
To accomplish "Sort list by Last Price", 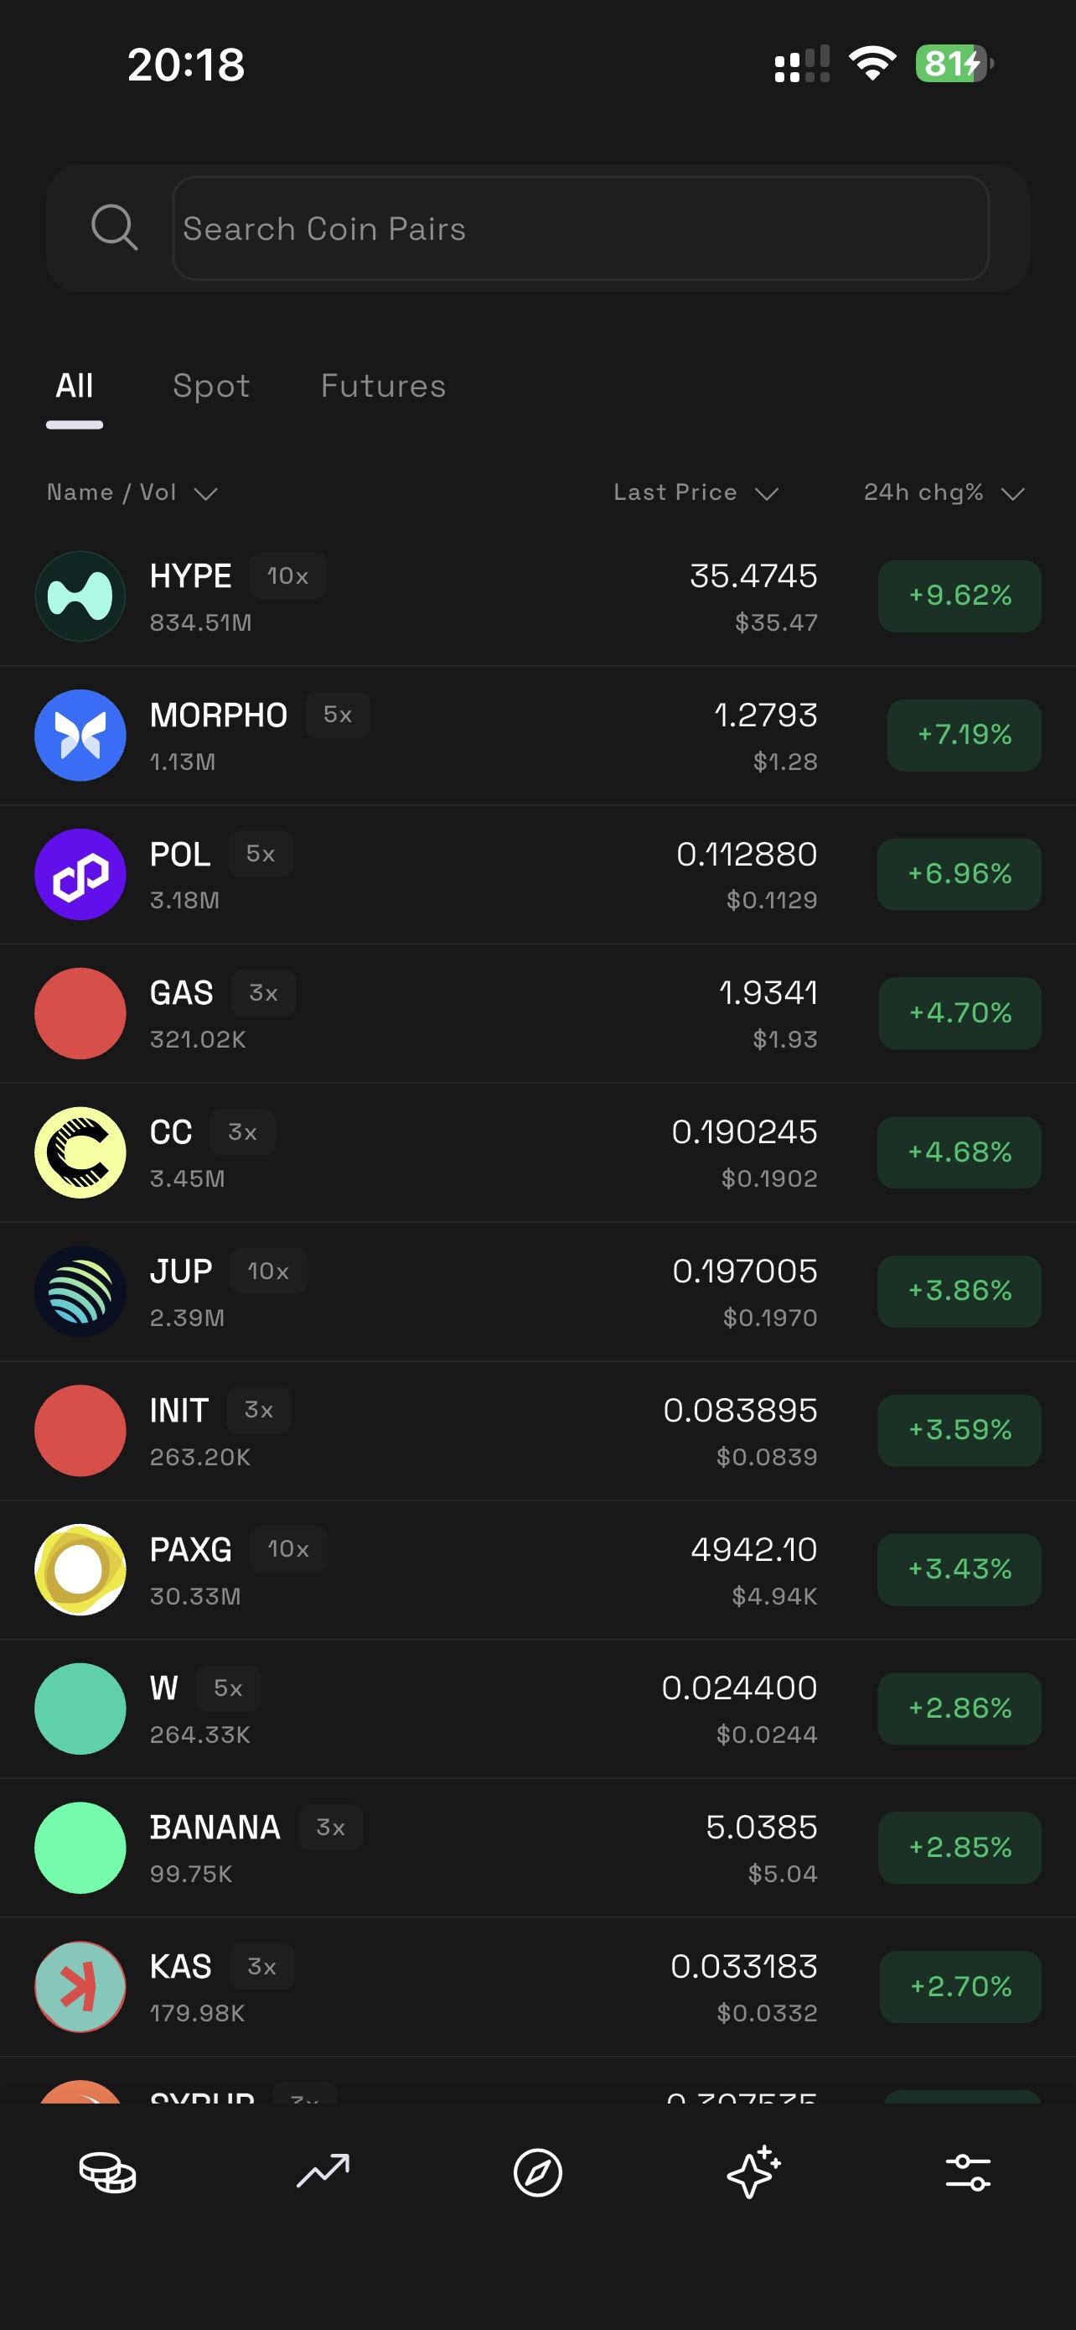I will coord(695,493).
